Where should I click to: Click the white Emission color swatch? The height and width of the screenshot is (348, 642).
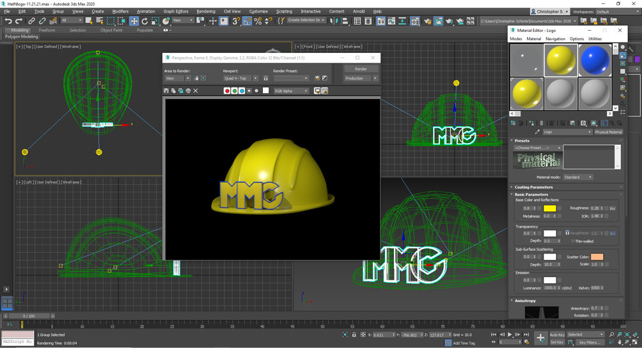[x=549, y=280]
